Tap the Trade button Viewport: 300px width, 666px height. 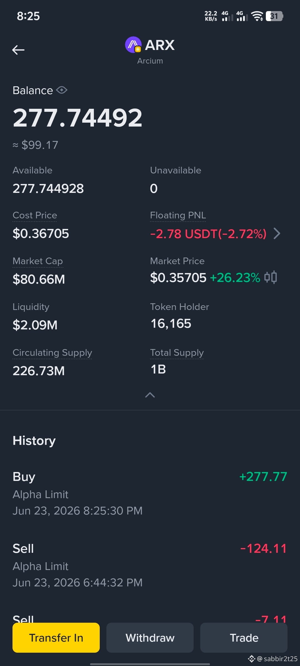tap(244, 638)
